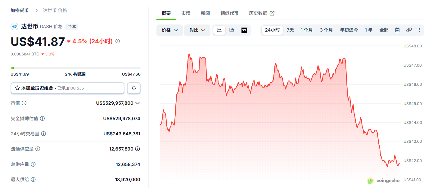Select 年初迄今 time range
433x188 pixels.
pos(349,30)
